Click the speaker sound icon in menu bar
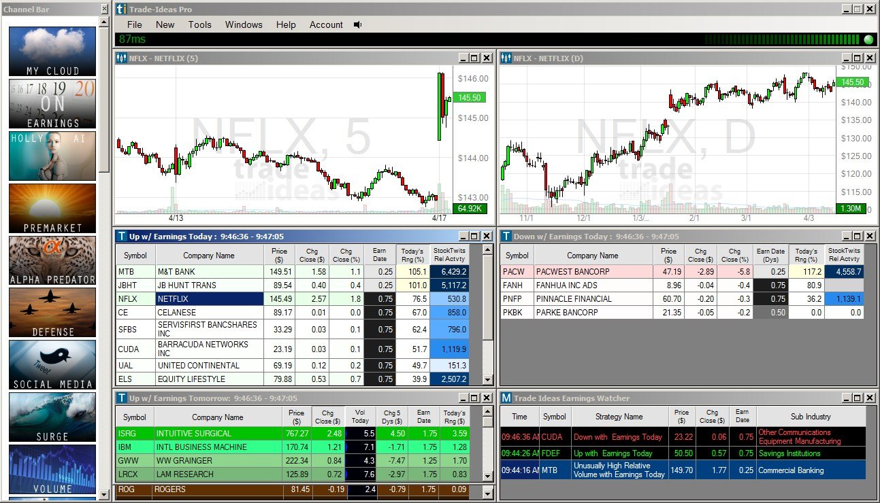 (x=358, y=24)
